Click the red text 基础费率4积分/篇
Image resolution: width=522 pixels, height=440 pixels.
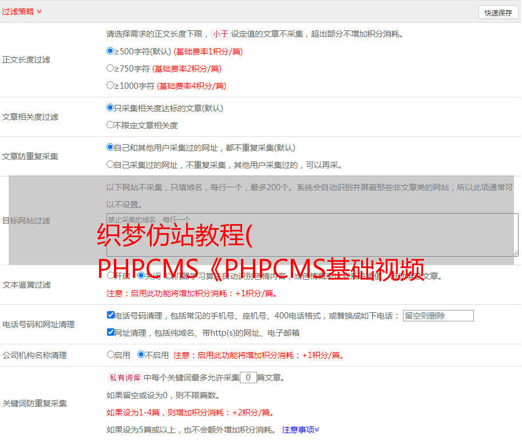[x=191, y=86]
